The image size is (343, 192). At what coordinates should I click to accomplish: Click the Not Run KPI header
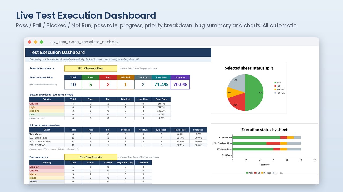143,77
